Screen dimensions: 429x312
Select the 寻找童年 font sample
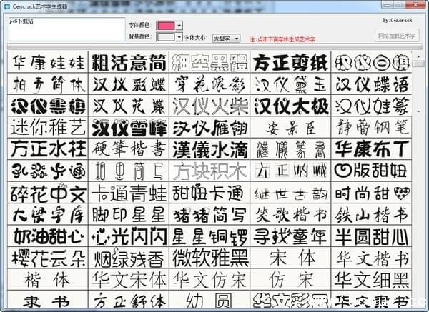click(290, 236)
